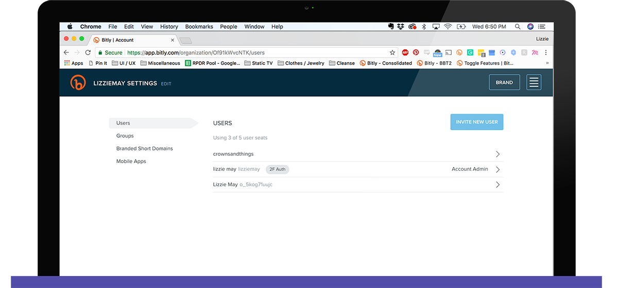
Task: Click the BRAND button in header
Action: [504, 82]
